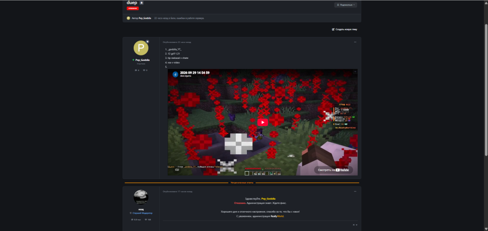Click the Участник rank under Pvp_Godzilla
This screenshot has width=488, height=231.
click(x=141, y=64)
